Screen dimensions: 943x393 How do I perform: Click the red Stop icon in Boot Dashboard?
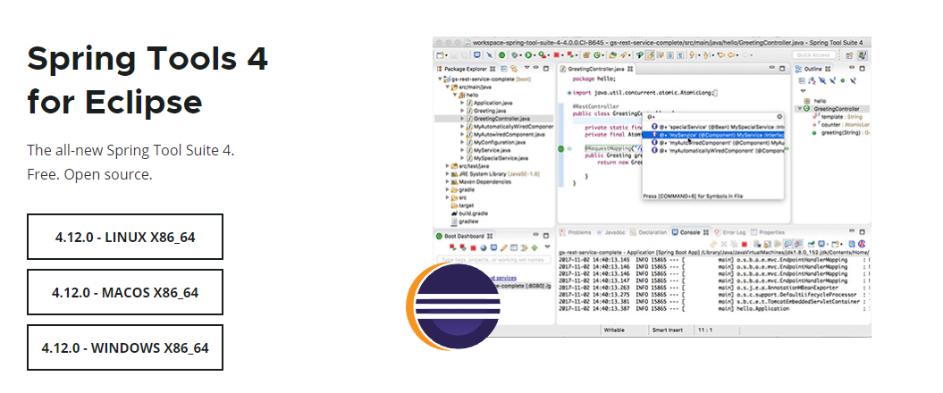click(x=474, y=247)
